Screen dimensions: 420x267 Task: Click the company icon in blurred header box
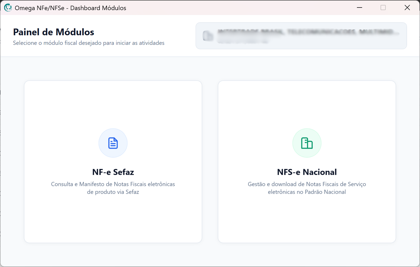pyautogui.click(x=208, y=36)
